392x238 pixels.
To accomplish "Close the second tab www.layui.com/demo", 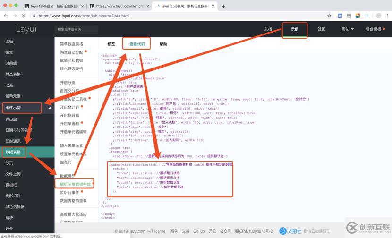I will [x=148, y=6].
